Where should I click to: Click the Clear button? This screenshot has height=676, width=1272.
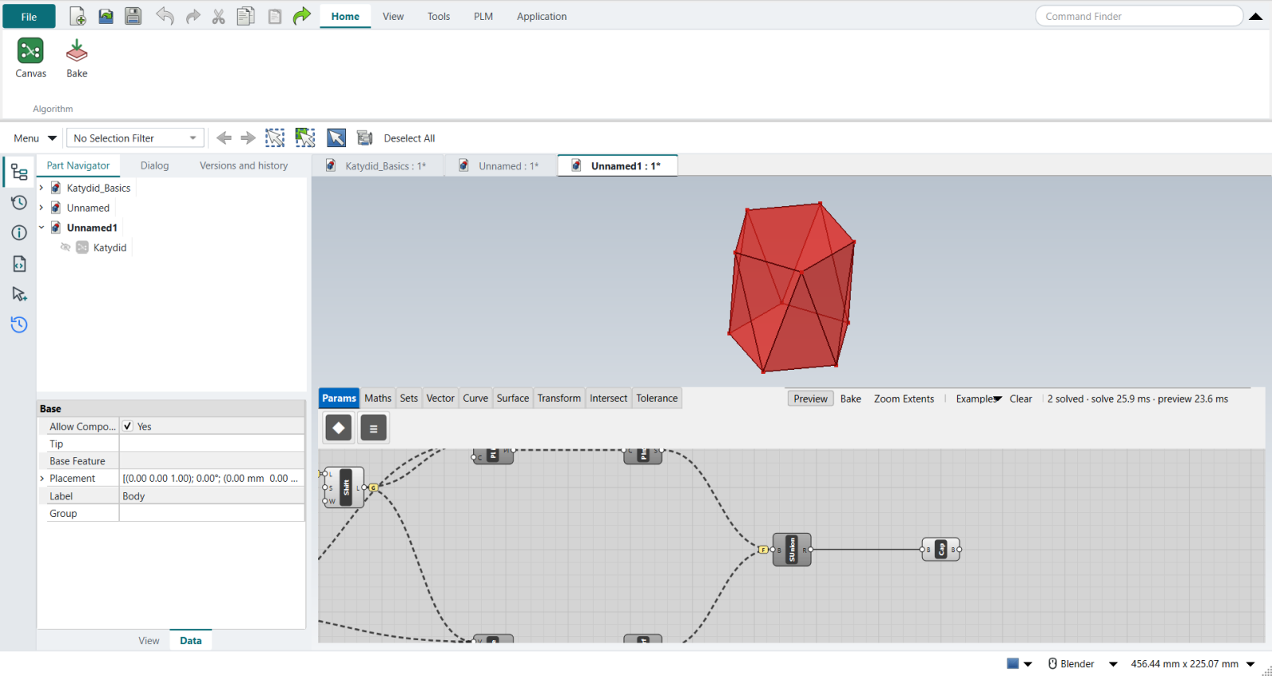(1021, 398)
